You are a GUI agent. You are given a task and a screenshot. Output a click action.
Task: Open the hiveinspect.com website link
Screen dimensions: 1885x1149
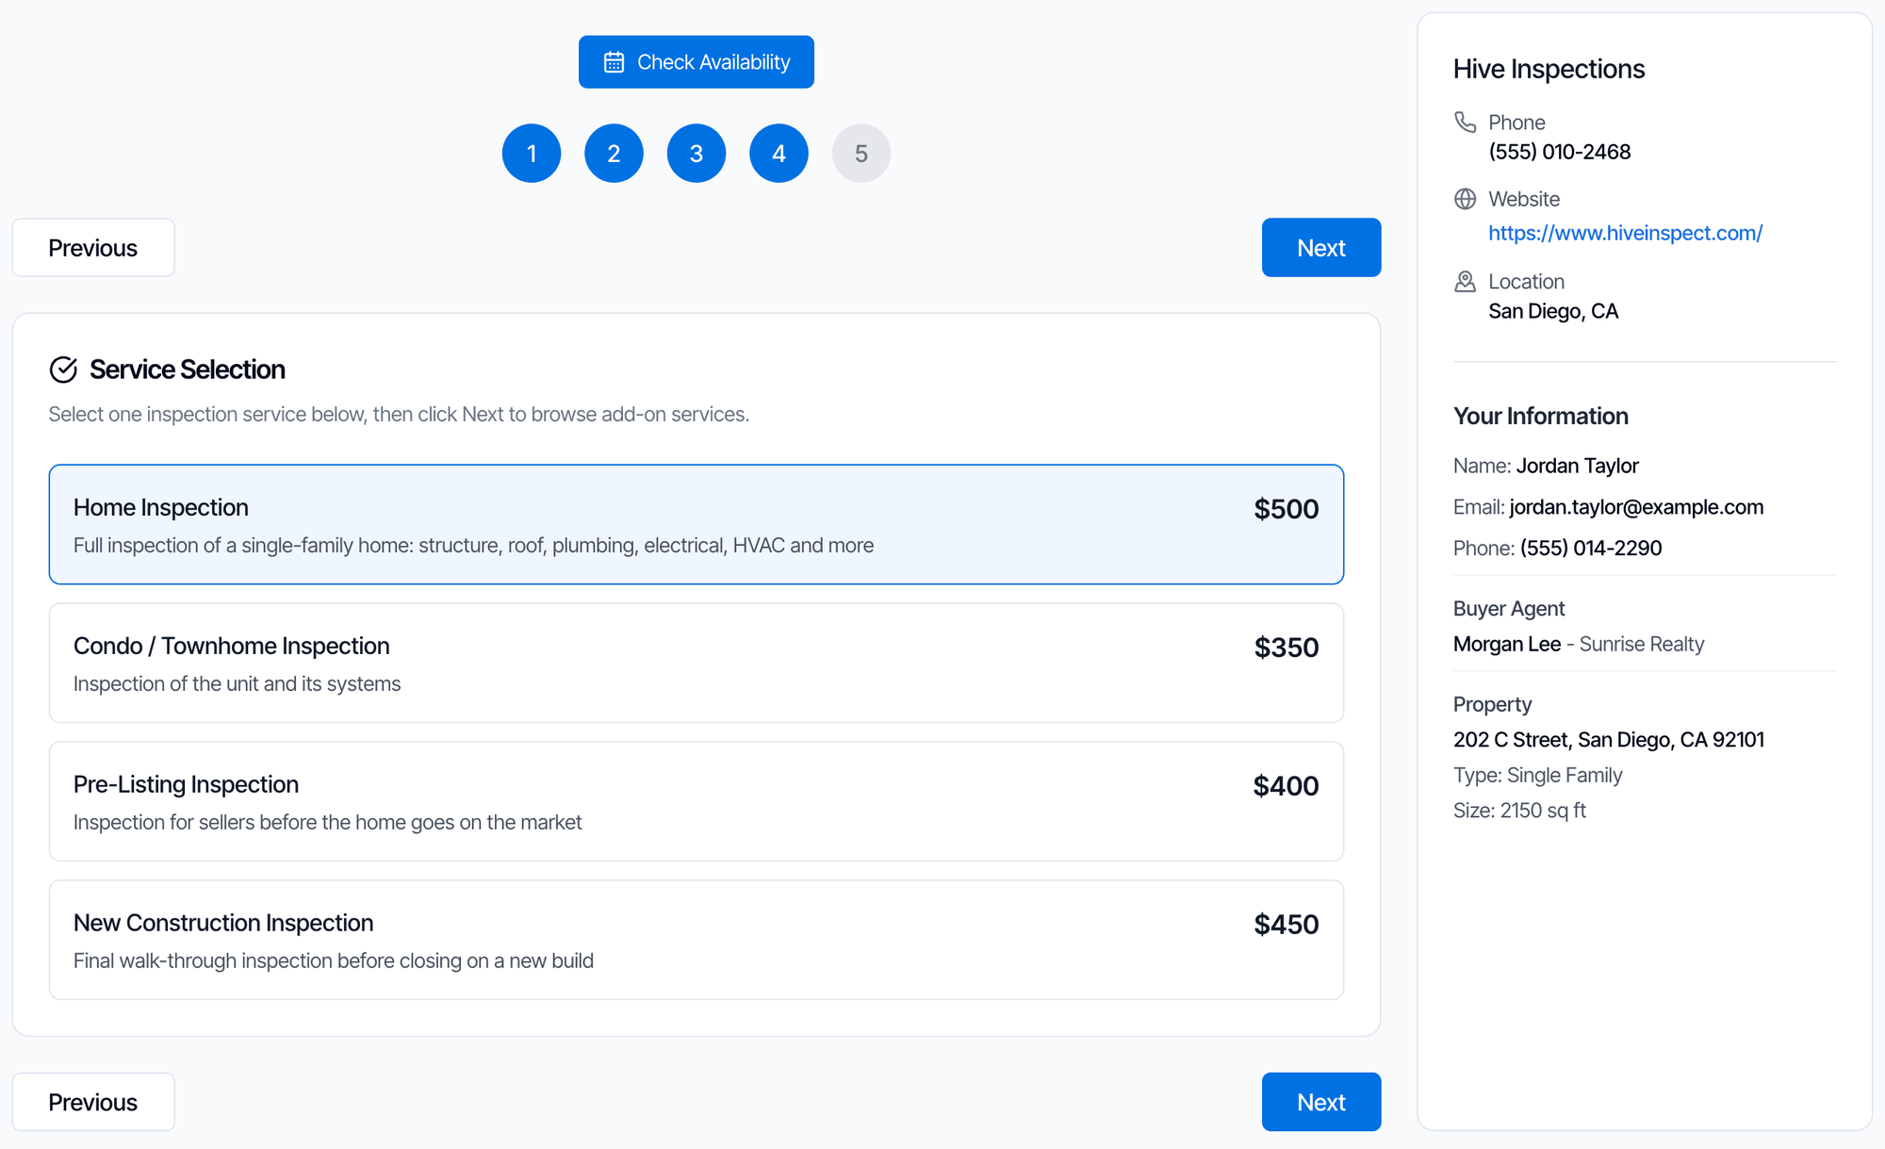(1625, 233)
